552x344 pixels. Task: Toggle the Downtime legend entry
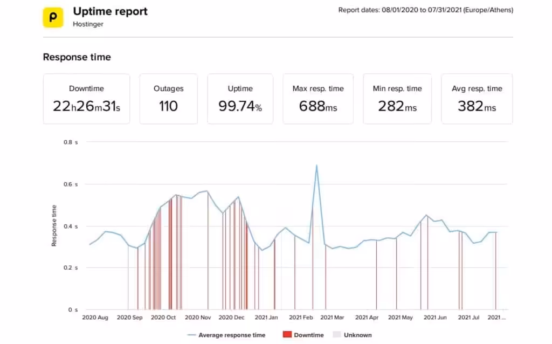click(302, 335)
